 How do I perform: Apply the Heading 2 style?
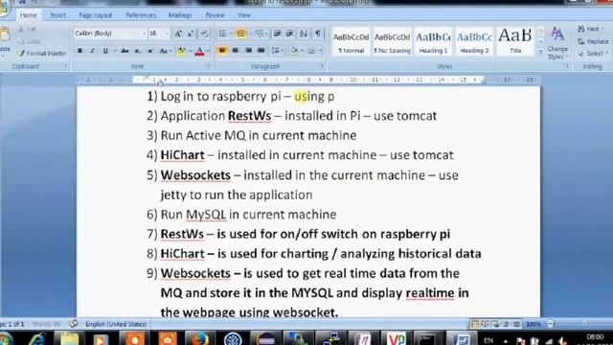click(x=474, y=42)
